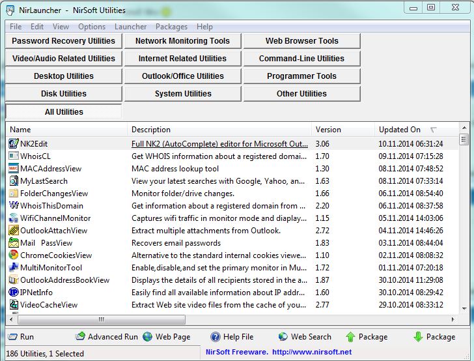Click version 2.77 of VideoCacheView

[322, 305]
